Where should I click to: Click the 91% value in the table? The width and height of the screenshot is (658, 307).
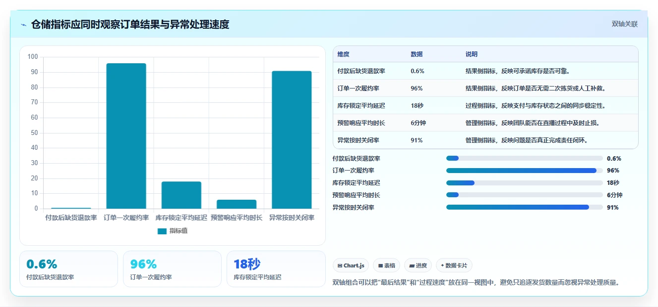417,140
